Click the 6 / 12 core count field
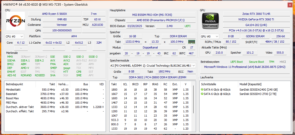The width and height of the screenshot is (295, 135). (21, 43)
